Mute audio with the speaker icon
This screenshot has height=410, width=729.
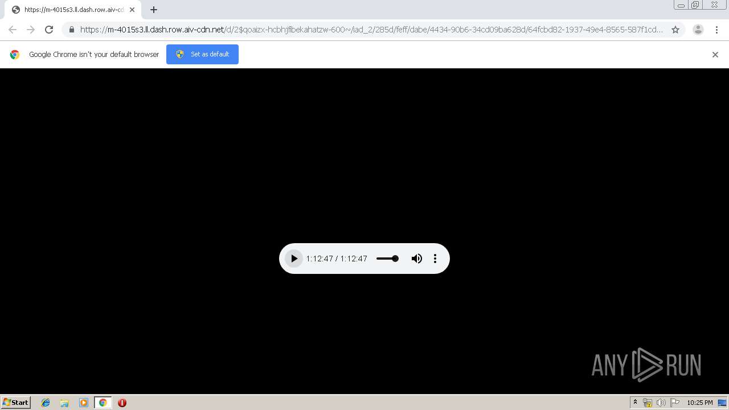coord(417,259)
